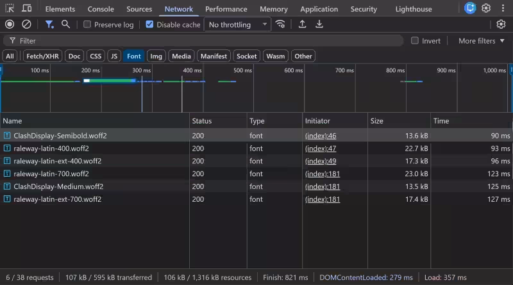The image size is (513, 285).
Task: Enable the Preserve log checkbox
Action: tap(87, 24)
